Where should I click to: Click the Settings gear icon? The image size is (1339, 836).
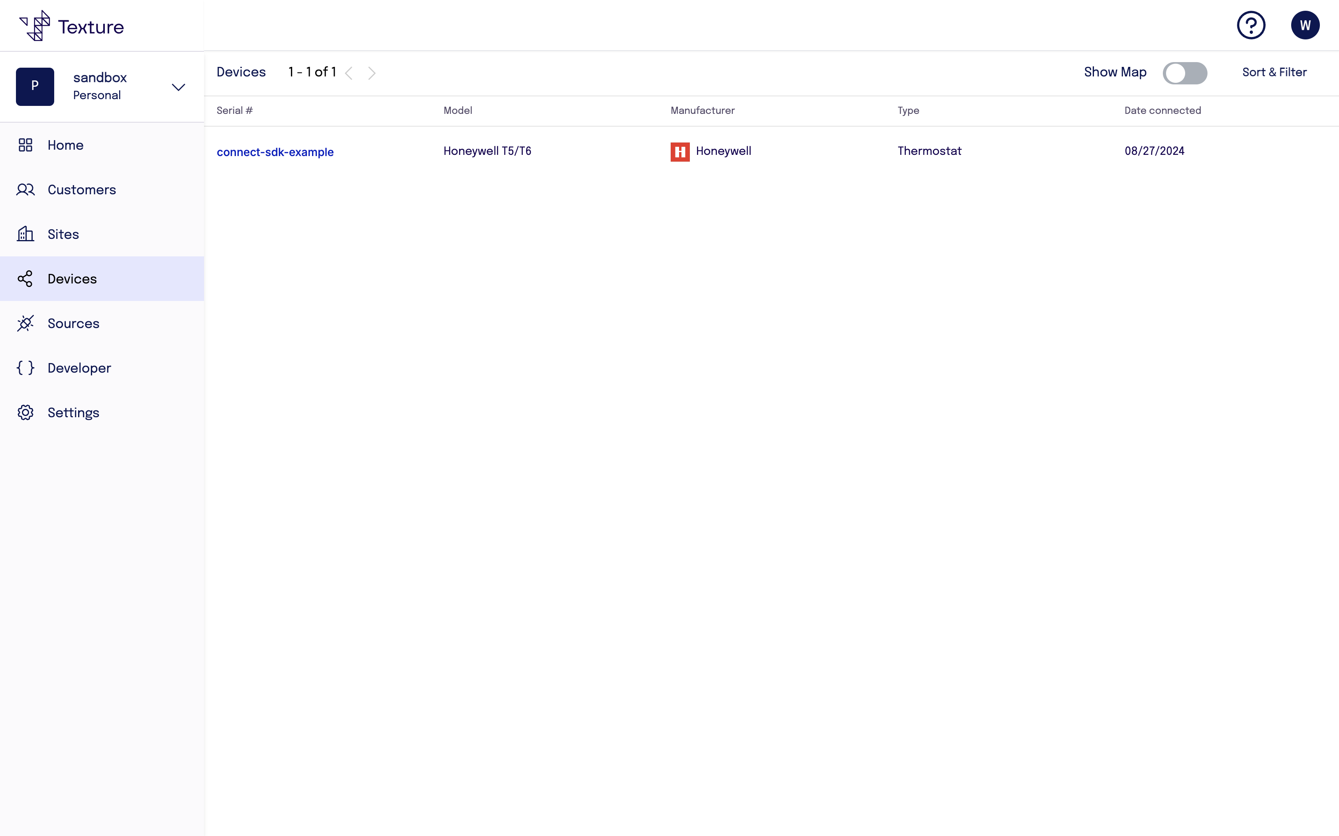(x=26, y=412)
